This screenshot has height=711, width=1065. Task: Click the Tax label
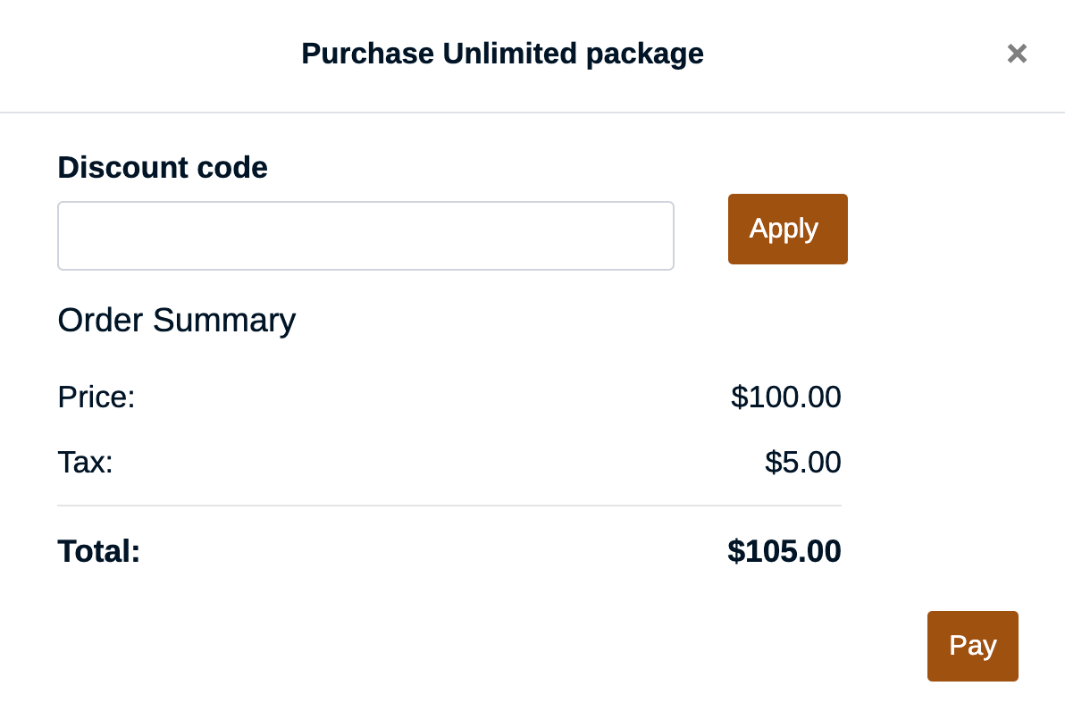point(84,462)
